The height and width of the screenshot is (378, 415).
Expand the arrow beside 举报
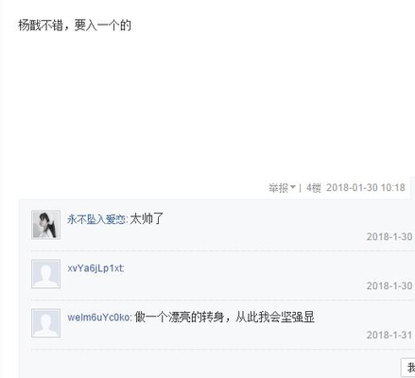pyautogui.click(x=293, y=187)
